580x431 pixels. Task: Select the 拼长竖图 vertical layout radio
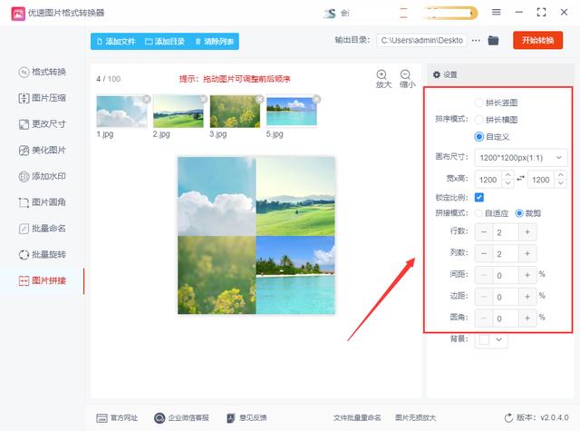coord(479,103)
